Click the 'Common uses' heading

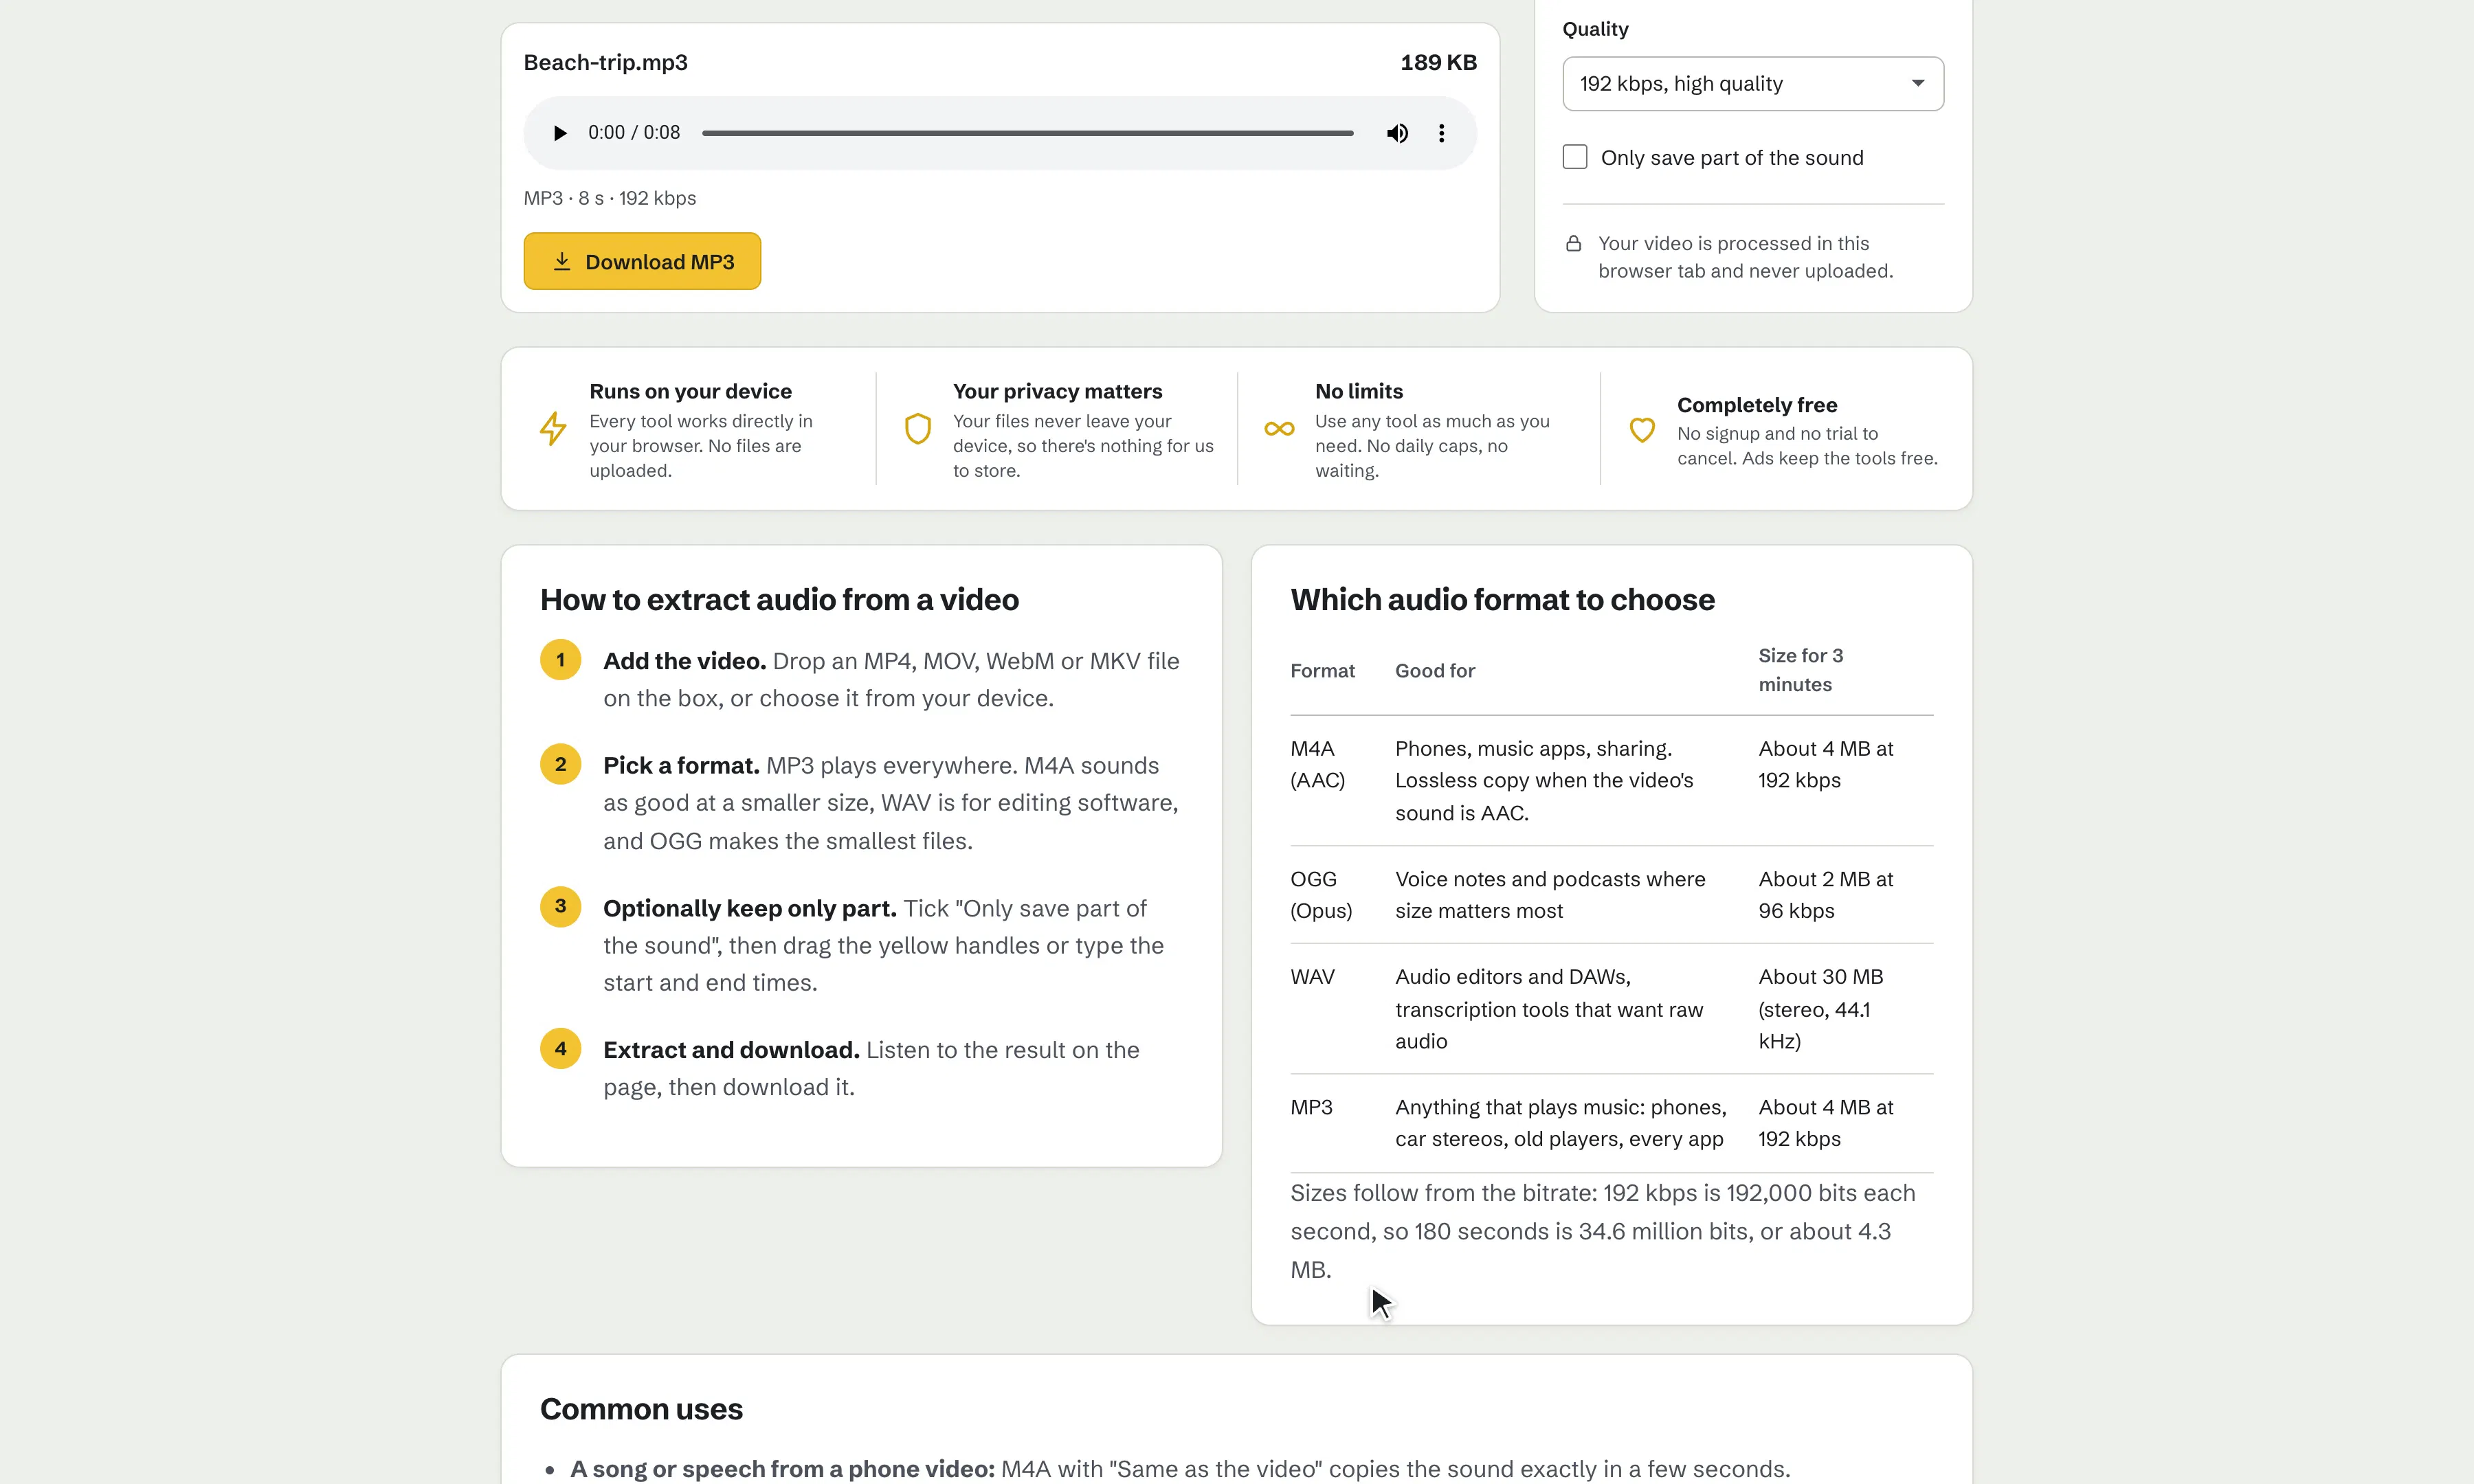[641, 1409]
